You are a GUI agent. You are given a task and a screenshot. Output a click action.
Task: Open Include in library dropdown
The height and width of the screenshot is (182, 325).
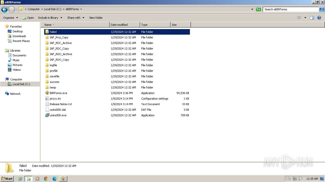click(x=50, y=18)
